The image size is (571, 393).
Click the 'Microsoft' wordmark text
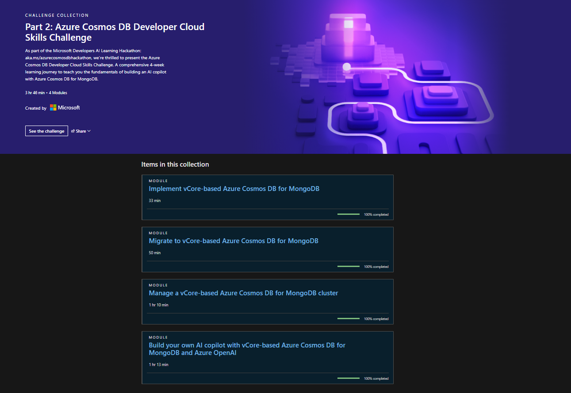tap(69, 107)
